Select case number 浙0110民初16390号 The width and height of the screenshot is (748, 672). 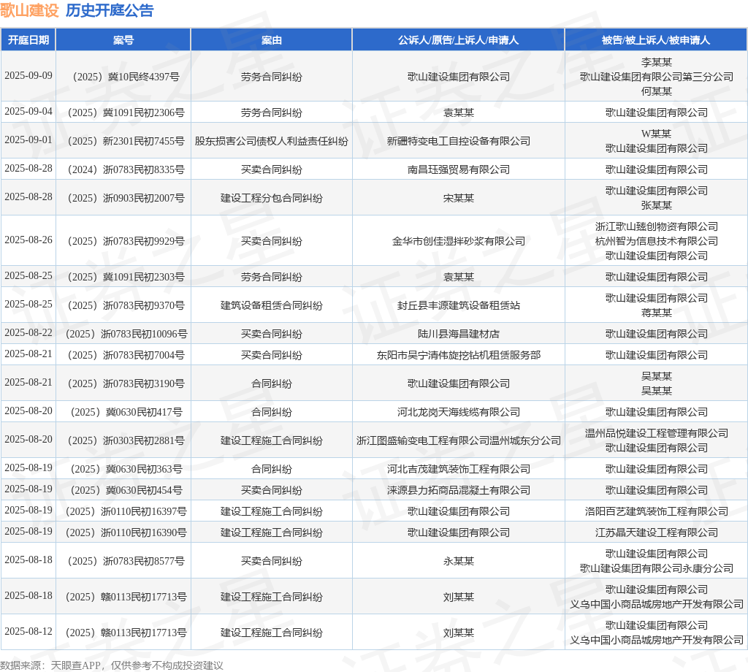126,532
